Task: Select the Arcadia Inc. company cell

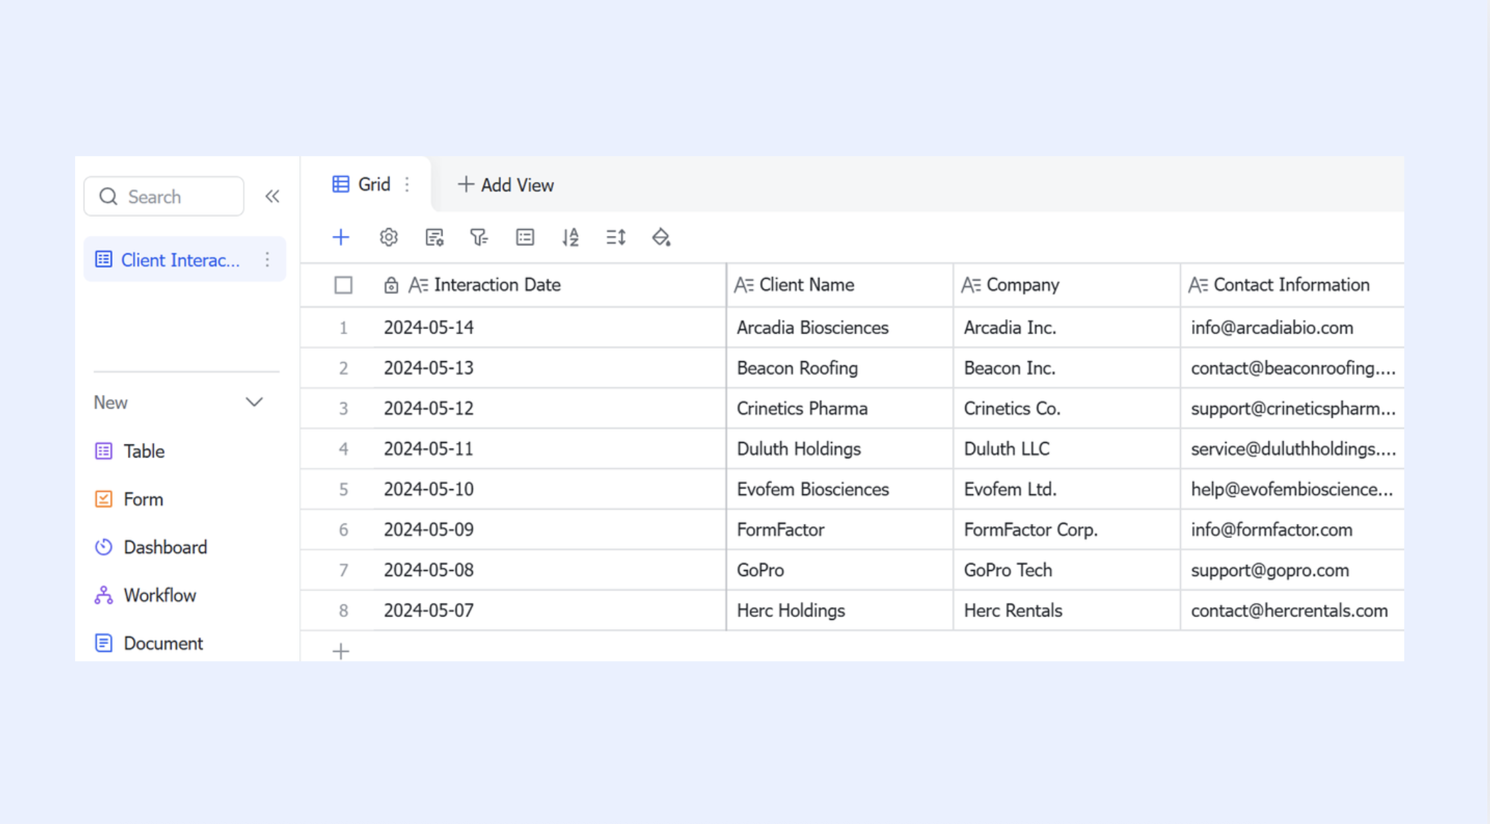Action: pos(1067,328)
